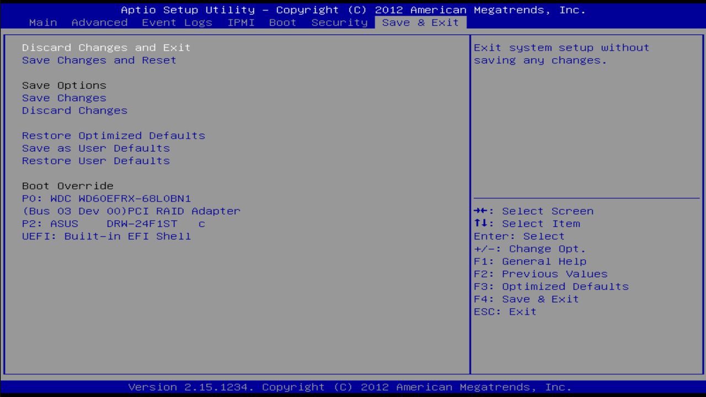Image resolution: width=706 pixels, height=397 pixels.
Task: Click the Version 2.15.1234 footer text
Action: point(350,387)
